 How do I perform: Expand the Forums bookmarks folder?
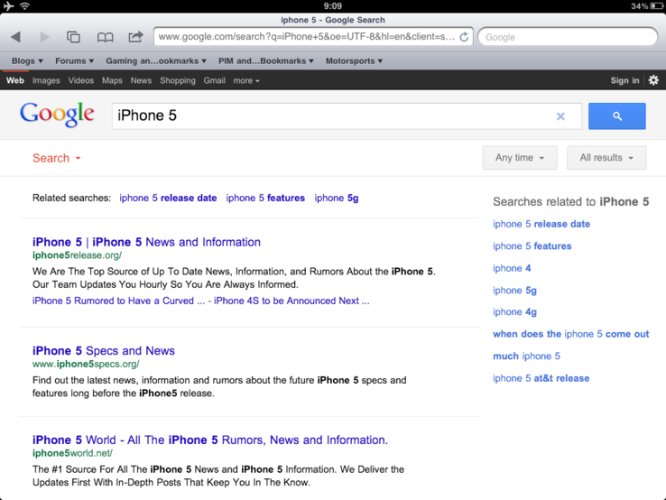coord(74,60)
